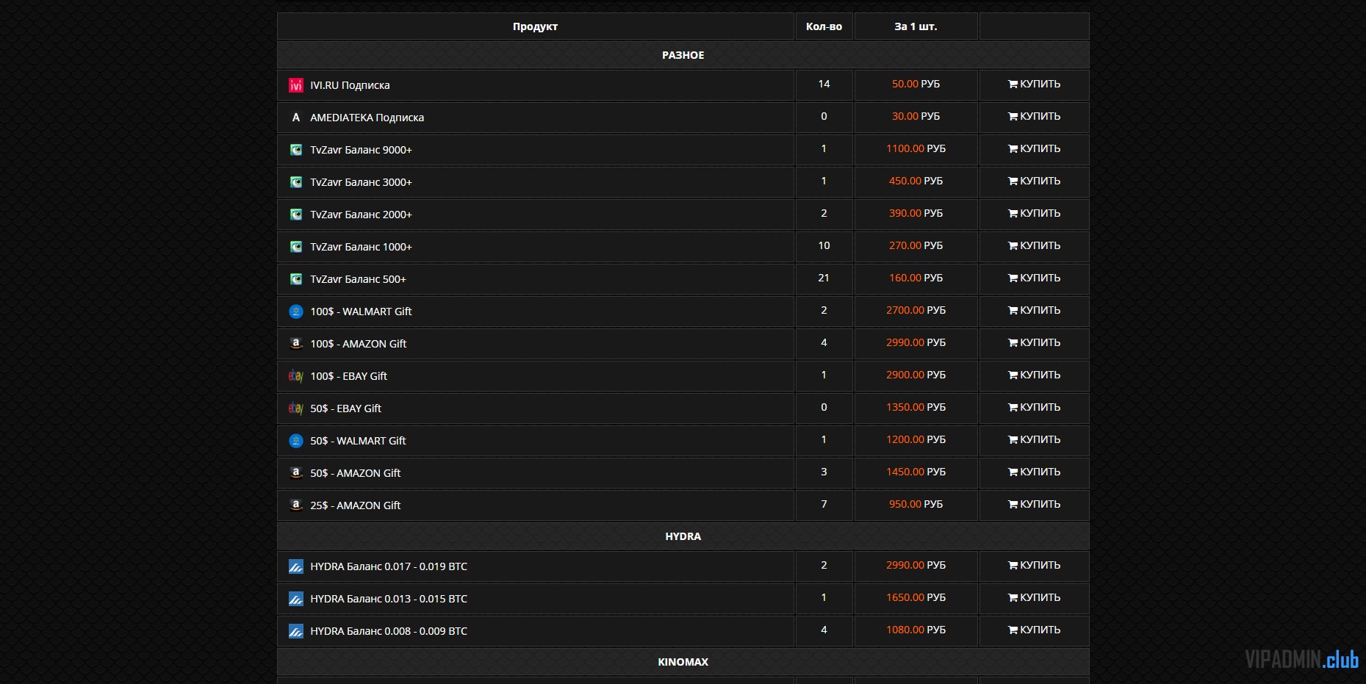The image size is (1366, 684).
Task: Click КУПИТЬ for 100$ EBAY Gift
Action: click(1034, 375)
